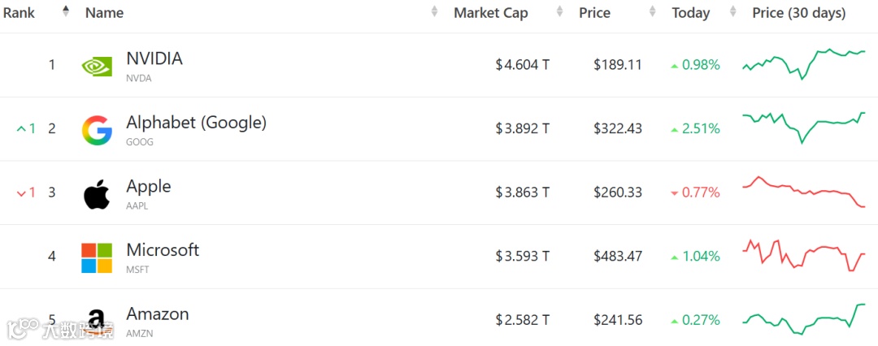This screenshot has height=346, width=878.
Task: Click the Amazon logo icon
Action: (97, 321)
